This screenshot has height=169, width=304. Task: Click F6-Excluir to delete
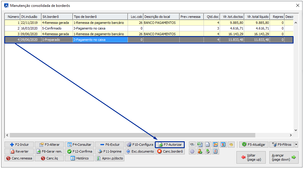point(110,145)
